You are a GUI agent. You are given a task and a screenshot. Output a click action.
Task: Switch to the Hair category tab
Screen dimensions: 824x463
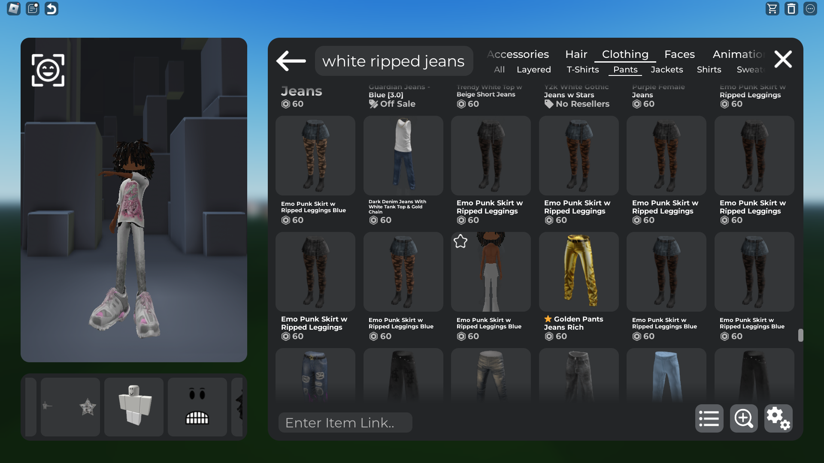(576, 54)
